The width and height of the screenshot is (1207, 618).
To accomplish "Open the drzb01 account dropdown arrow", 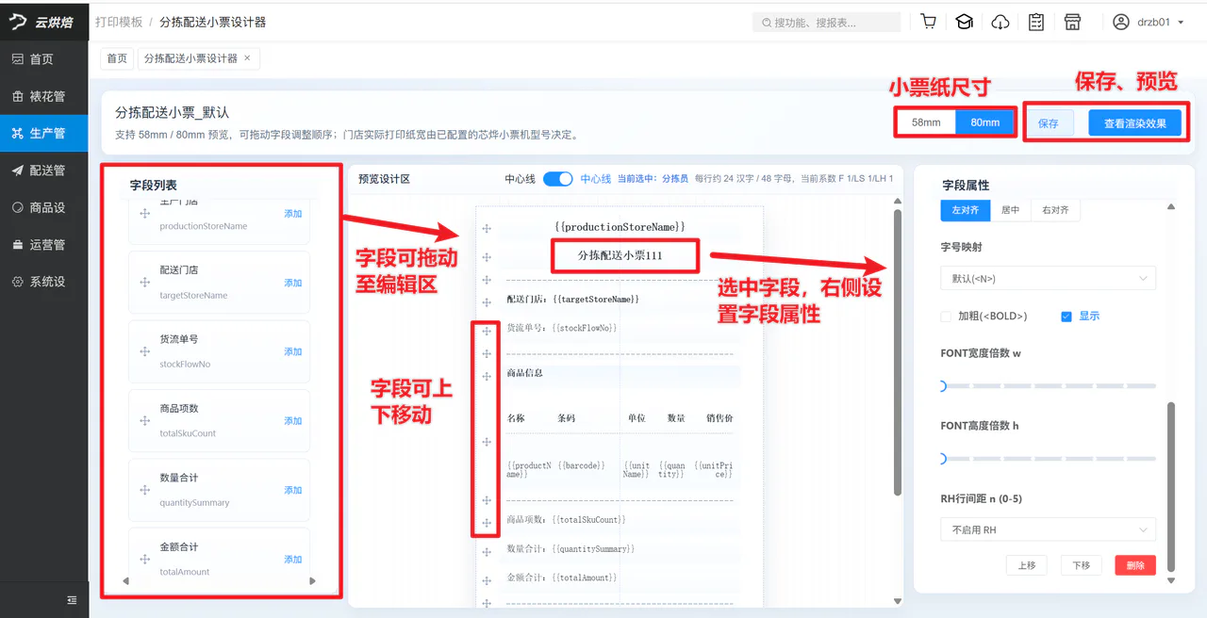I will click(x=1181, y=23).
